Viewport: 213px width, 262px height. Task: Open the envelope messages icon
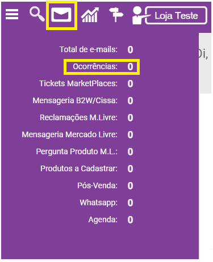click(x=61, y=15)
